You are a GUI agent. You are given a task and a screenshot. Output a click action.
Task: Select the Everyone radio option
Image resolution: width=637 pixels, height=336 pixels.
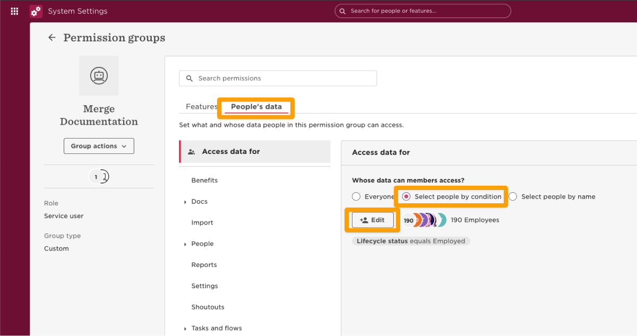(356, 197)
